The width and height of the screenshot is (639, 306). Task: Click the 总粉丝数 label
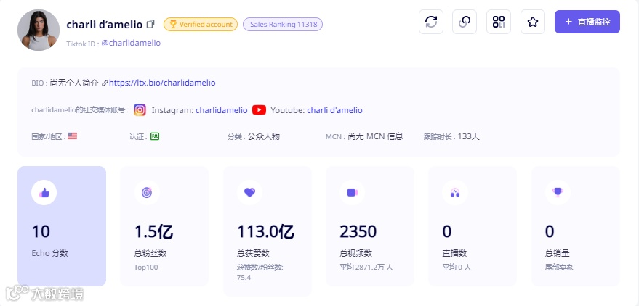[x=150, y=253]
